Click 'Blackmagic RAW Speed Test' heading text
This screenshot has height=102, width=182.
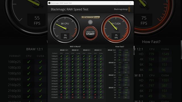pyautogui.click(x=69, y=9)
